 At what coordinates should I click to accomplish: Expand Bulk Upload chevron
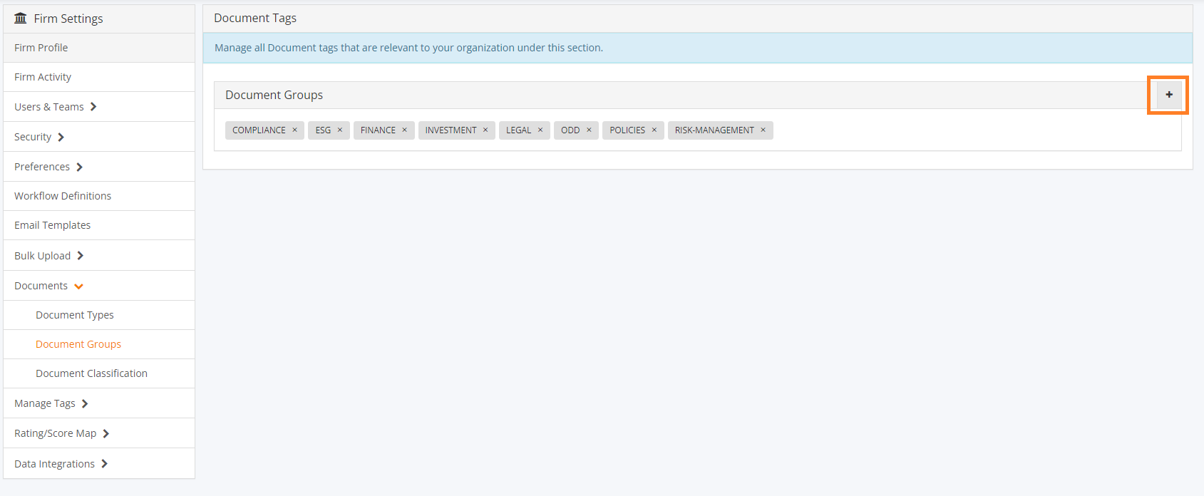click(x=80, y=256)
